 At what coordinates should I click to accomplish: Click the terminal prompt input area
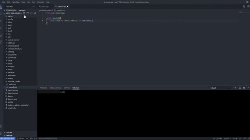point(64,92)
